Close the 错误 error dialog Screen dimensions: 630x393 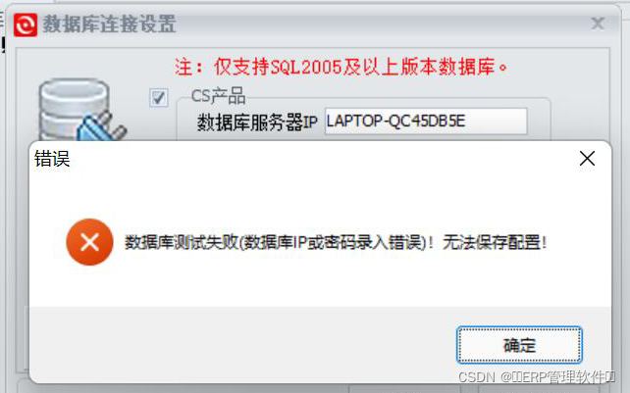tap(587, 159)
